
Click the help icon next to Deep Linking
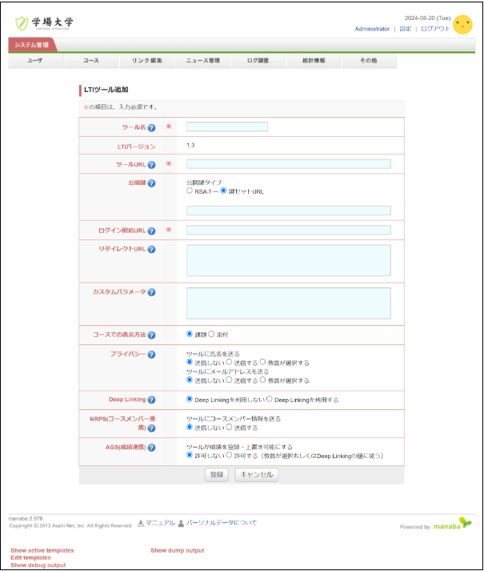(x=152, y=400)
